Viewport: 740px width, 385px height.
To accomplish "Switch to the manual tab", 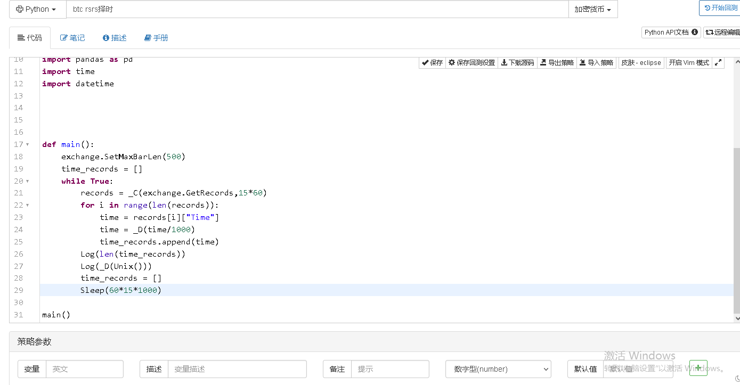I will point(156,38).
